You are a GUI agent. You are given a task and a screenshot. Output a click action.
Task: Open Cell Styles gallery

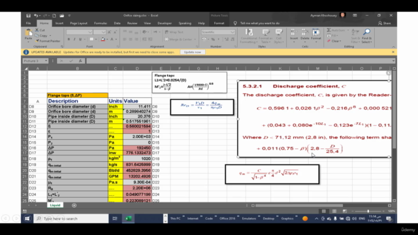(x=278, y=36)
